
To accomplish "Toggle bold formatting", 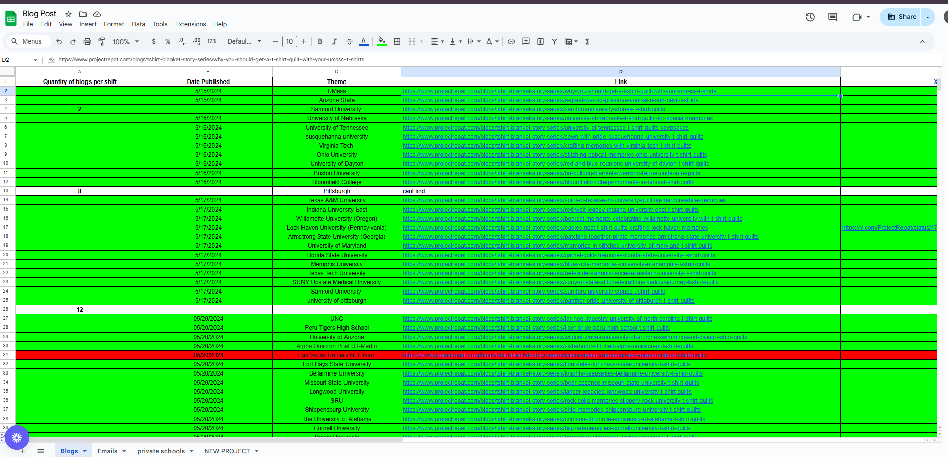I will pyautogui.click(x=320, y=41).
